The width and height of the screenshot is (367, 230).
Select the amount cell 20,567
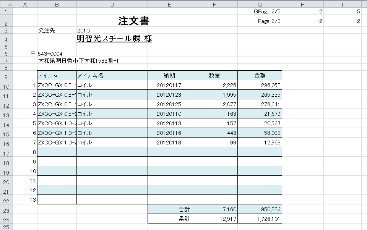(x=260, y=123)
